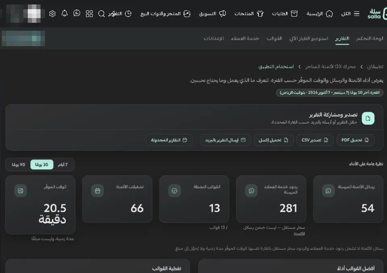Click نظرة عامة على الأداء heading
Screen dimensions: 387x273
pos(366,164)
